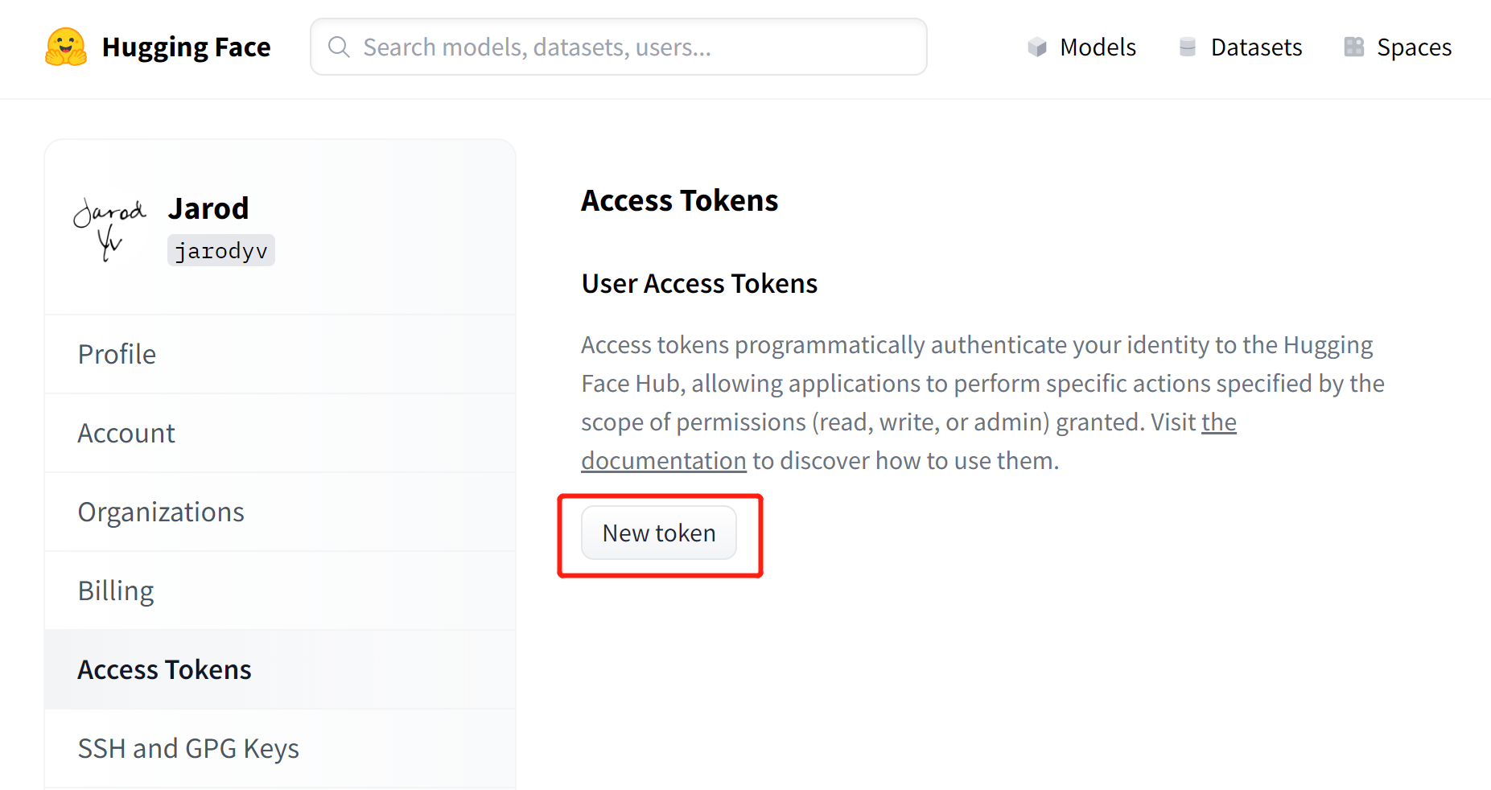Open the Datasets page
The image size is (1491, 790).
pos(1240,47)
